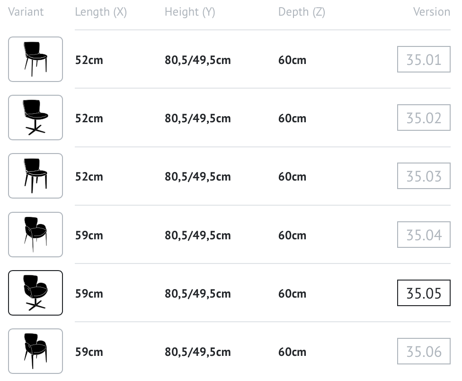Screen dimensions: 462x381
Task: Click the Variant column header
Action: (x=26, y=12)
